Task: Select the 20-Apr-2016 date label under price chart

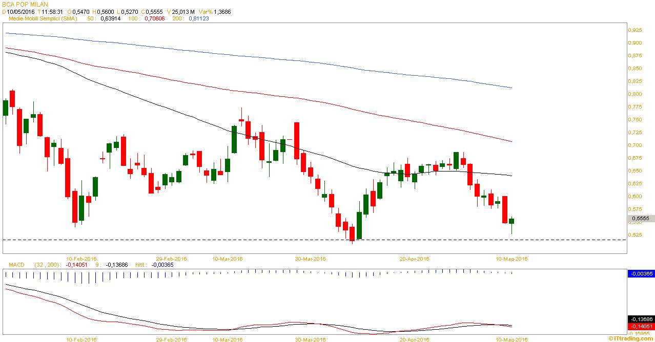Action: (x=414, y=259)
